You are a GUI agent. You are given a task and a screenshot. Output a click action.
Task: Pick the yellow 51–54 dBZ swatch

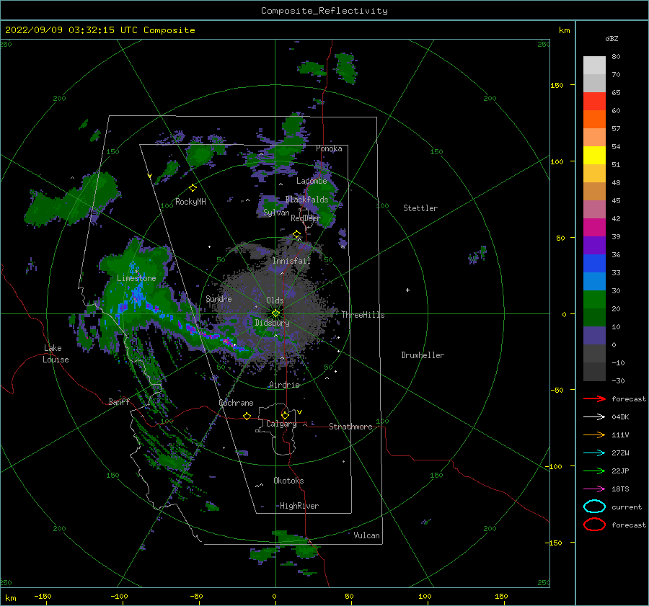594,155
